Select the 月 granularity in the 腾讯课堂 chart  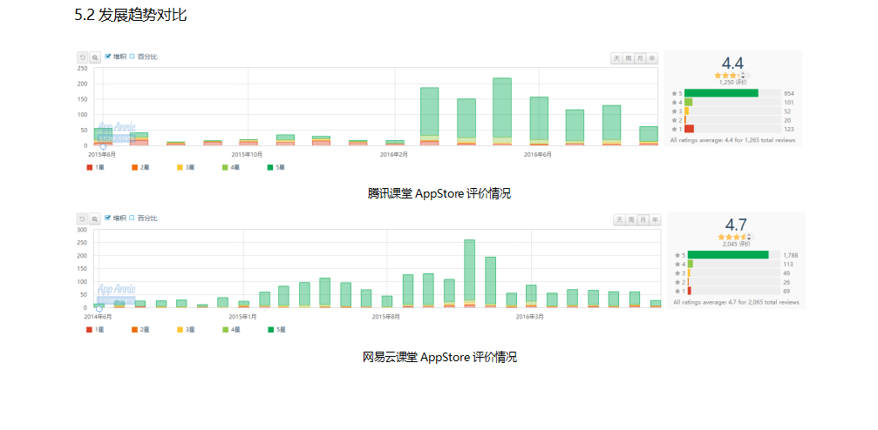click(x=641, y=58)
